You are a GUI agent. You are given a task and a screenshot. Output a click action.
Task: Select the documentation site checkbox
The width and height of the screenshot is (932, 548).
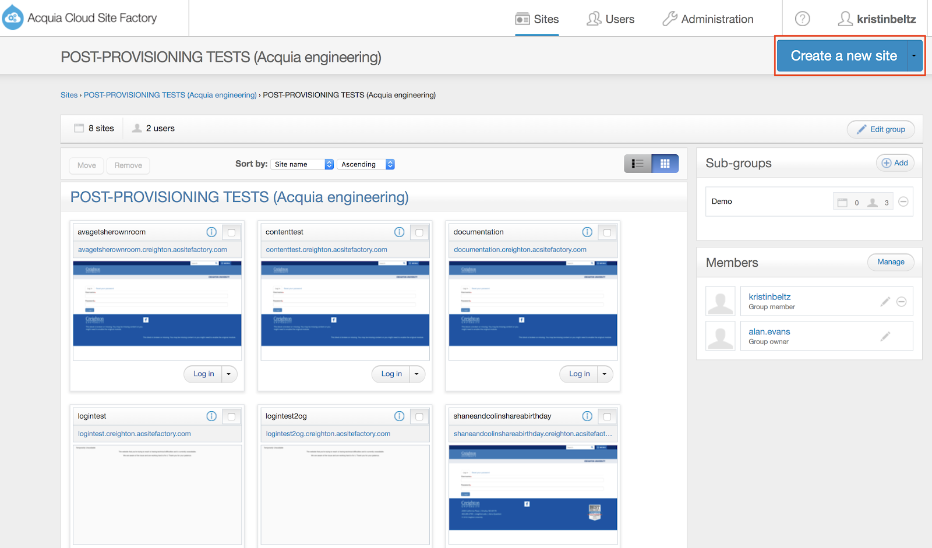pyautogui.click(x=607, y=232)
